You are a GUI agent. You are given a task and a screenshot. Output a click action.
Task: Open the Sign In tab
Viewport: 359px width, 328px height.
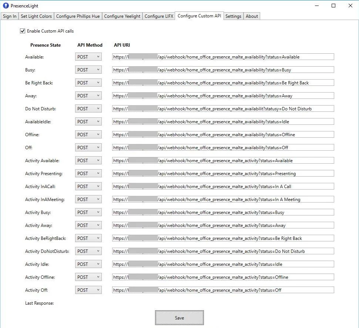coord(10,16)
